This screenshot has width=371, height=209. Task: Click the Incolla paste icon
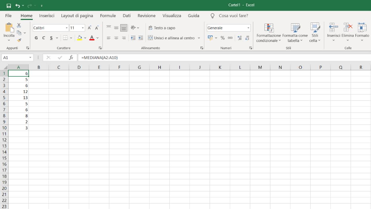[x=9, y=28]
